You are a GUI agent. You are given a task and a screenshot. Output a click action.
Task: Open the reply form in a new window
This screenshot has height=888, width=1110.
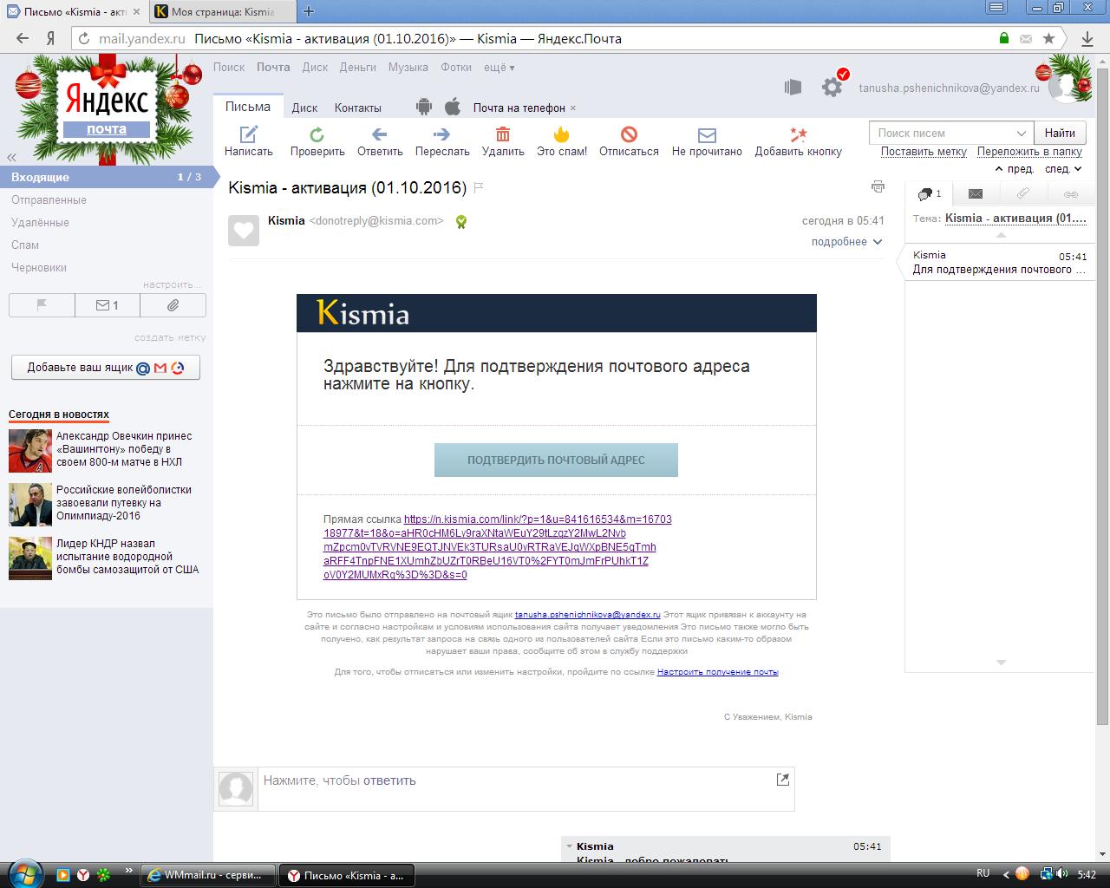pos(783,780)
